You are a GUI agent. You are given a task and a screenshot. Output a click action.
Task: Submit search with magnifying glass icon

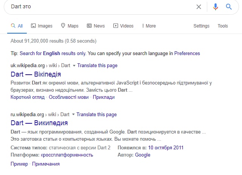(229, 7)
